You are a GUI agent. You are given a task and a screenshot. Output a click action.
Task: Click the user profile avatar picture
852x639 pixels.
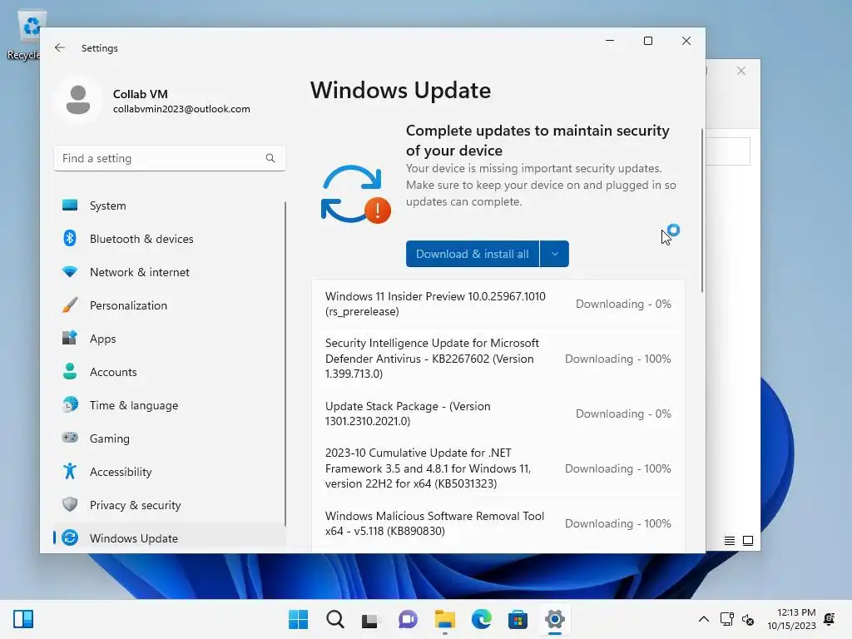[x=77, y=100]
